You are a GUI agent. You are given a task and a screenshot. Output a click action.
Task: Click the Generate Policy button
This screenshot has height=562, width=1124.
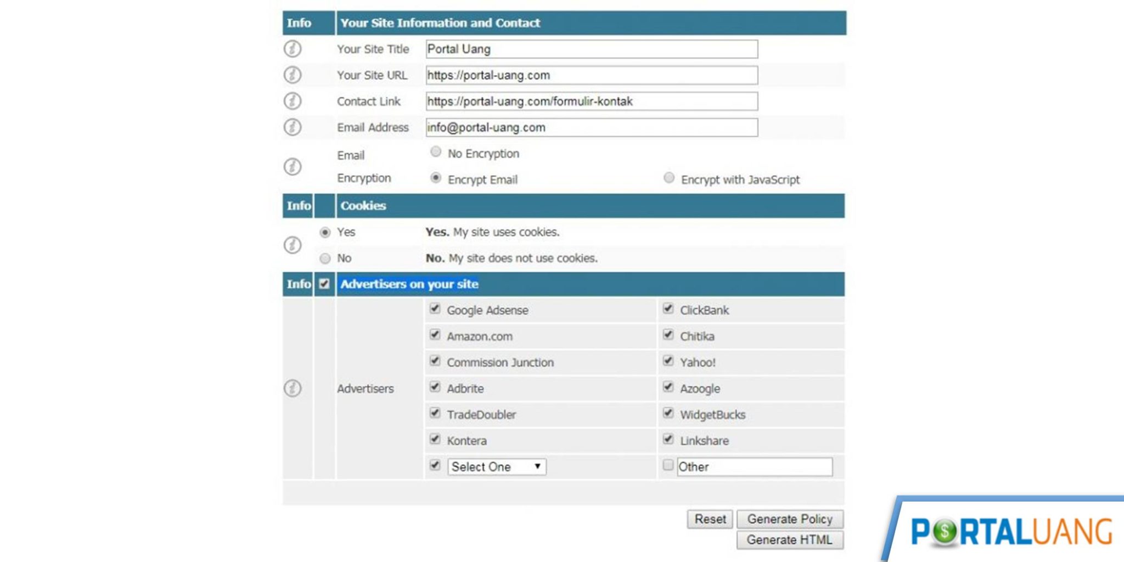pos(789,519)
